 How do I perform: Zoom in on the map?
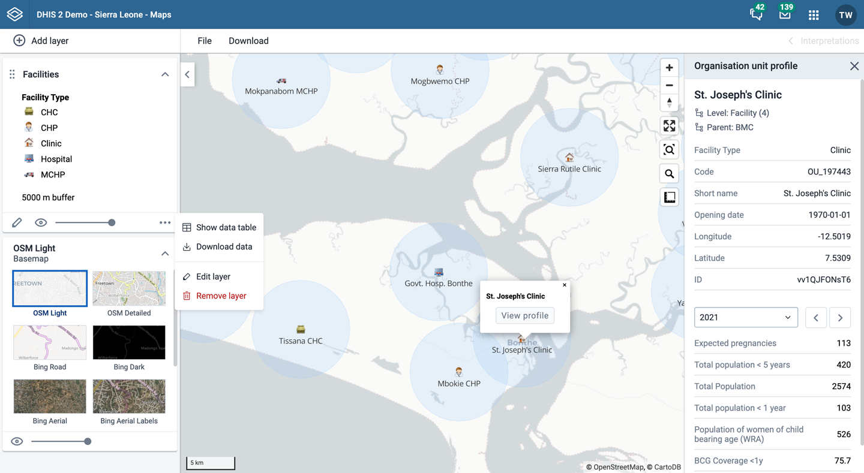click(670, 68)
